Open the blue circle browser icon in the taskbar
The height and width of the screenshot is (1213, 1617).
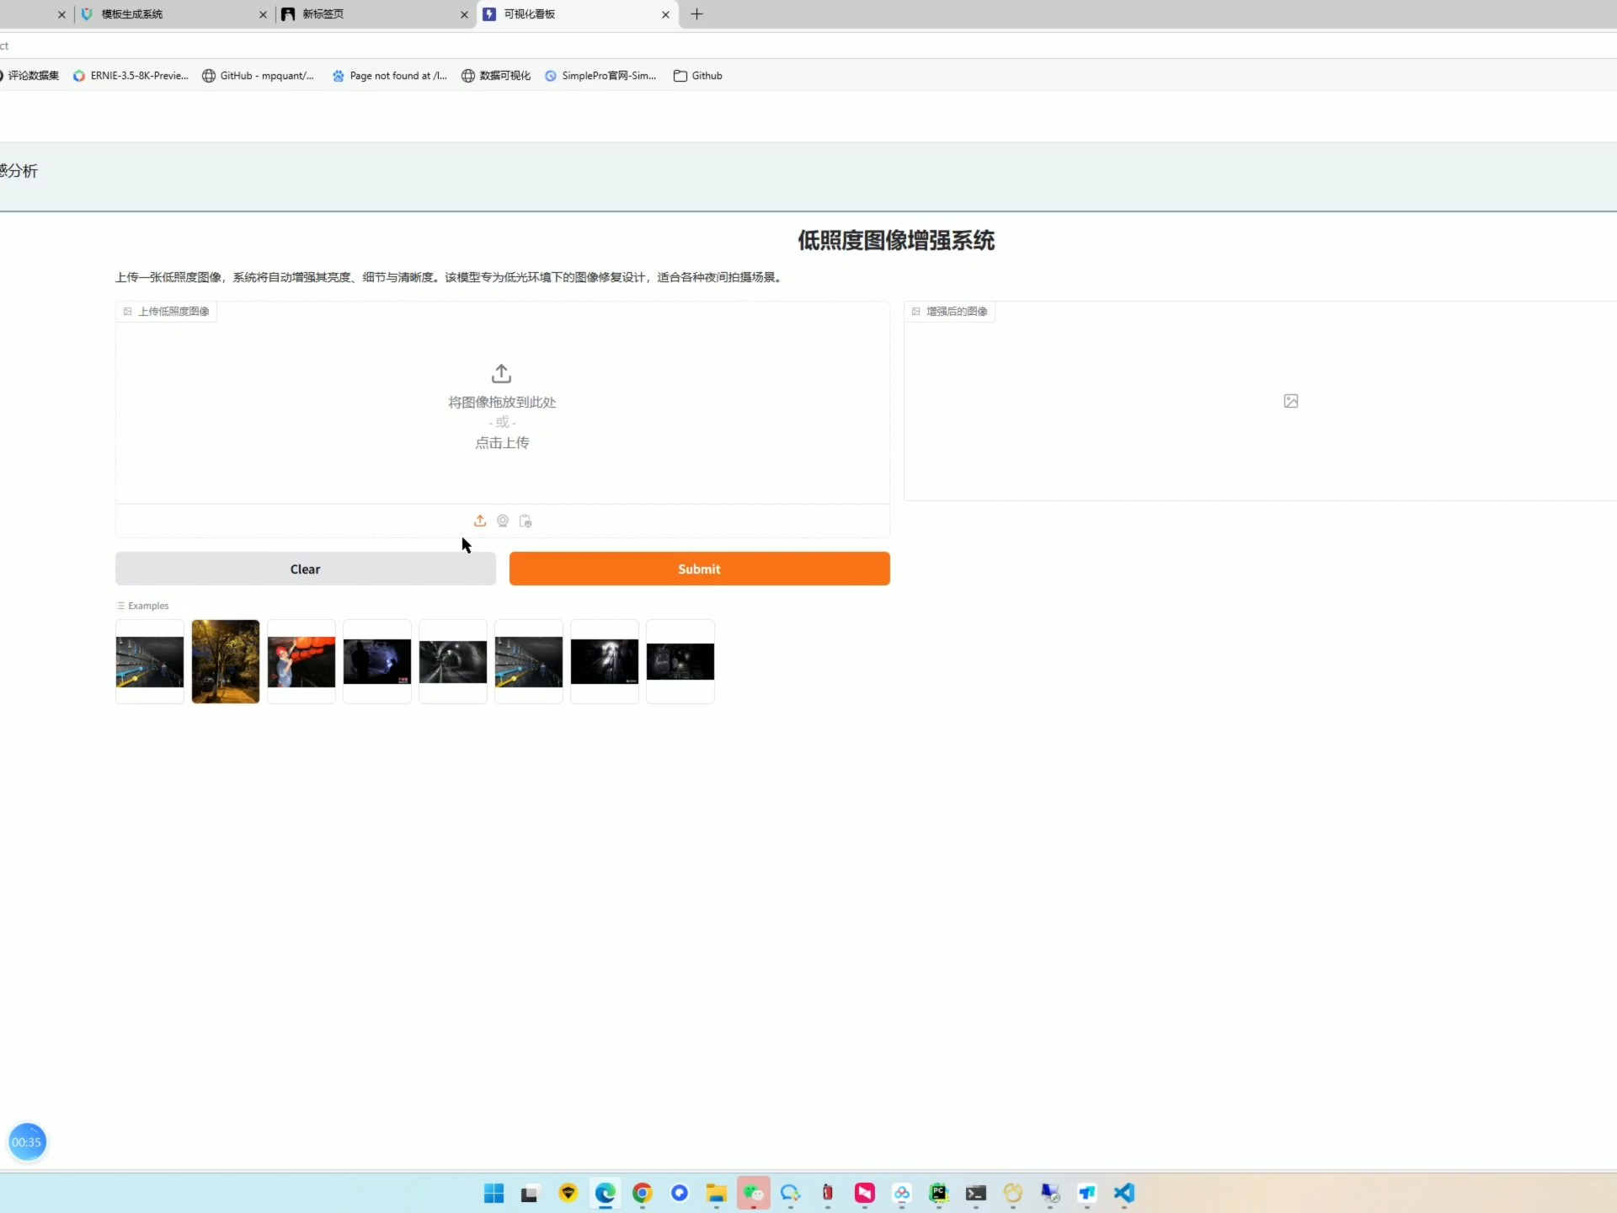(680, 1193)
